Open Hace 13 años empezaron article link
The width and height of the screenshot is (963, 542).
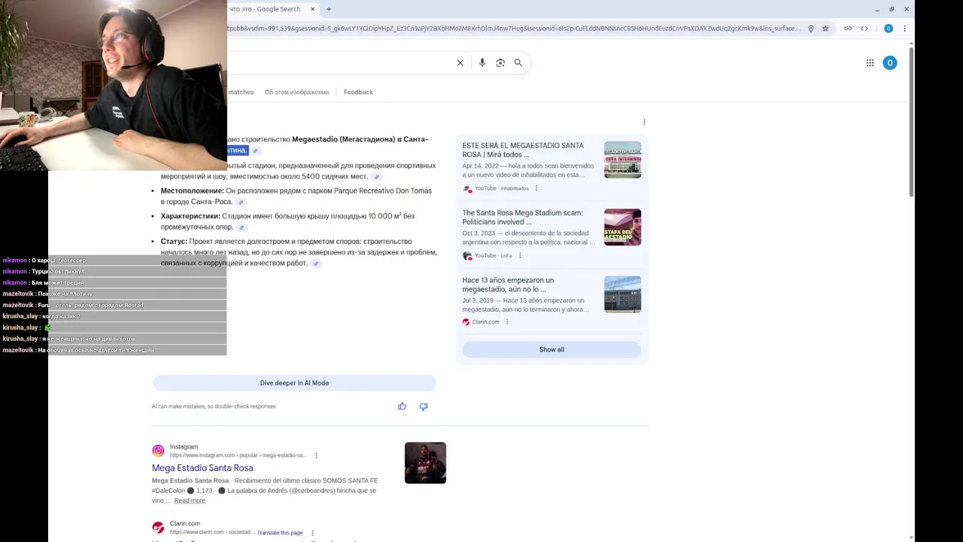[508, 285]
